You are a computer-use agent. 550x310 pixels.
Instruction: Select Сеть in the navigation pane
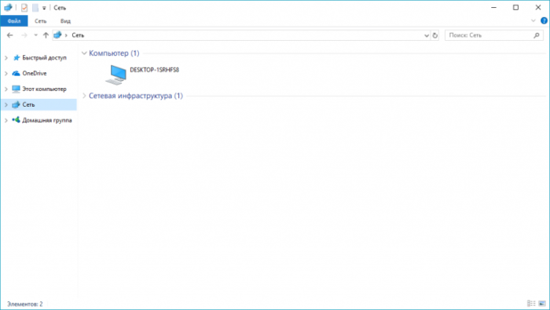[28, 104]
